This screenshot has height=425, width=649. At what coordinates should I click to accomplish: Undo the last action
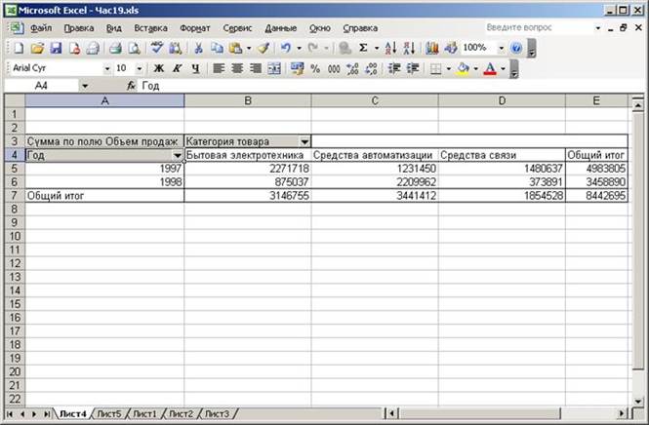tap(286, 48)
